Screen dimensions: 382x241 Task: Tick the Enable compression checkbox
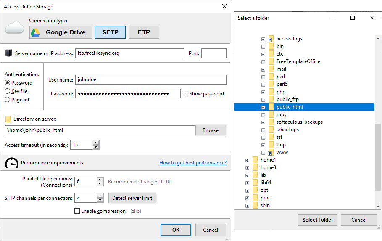77,211
